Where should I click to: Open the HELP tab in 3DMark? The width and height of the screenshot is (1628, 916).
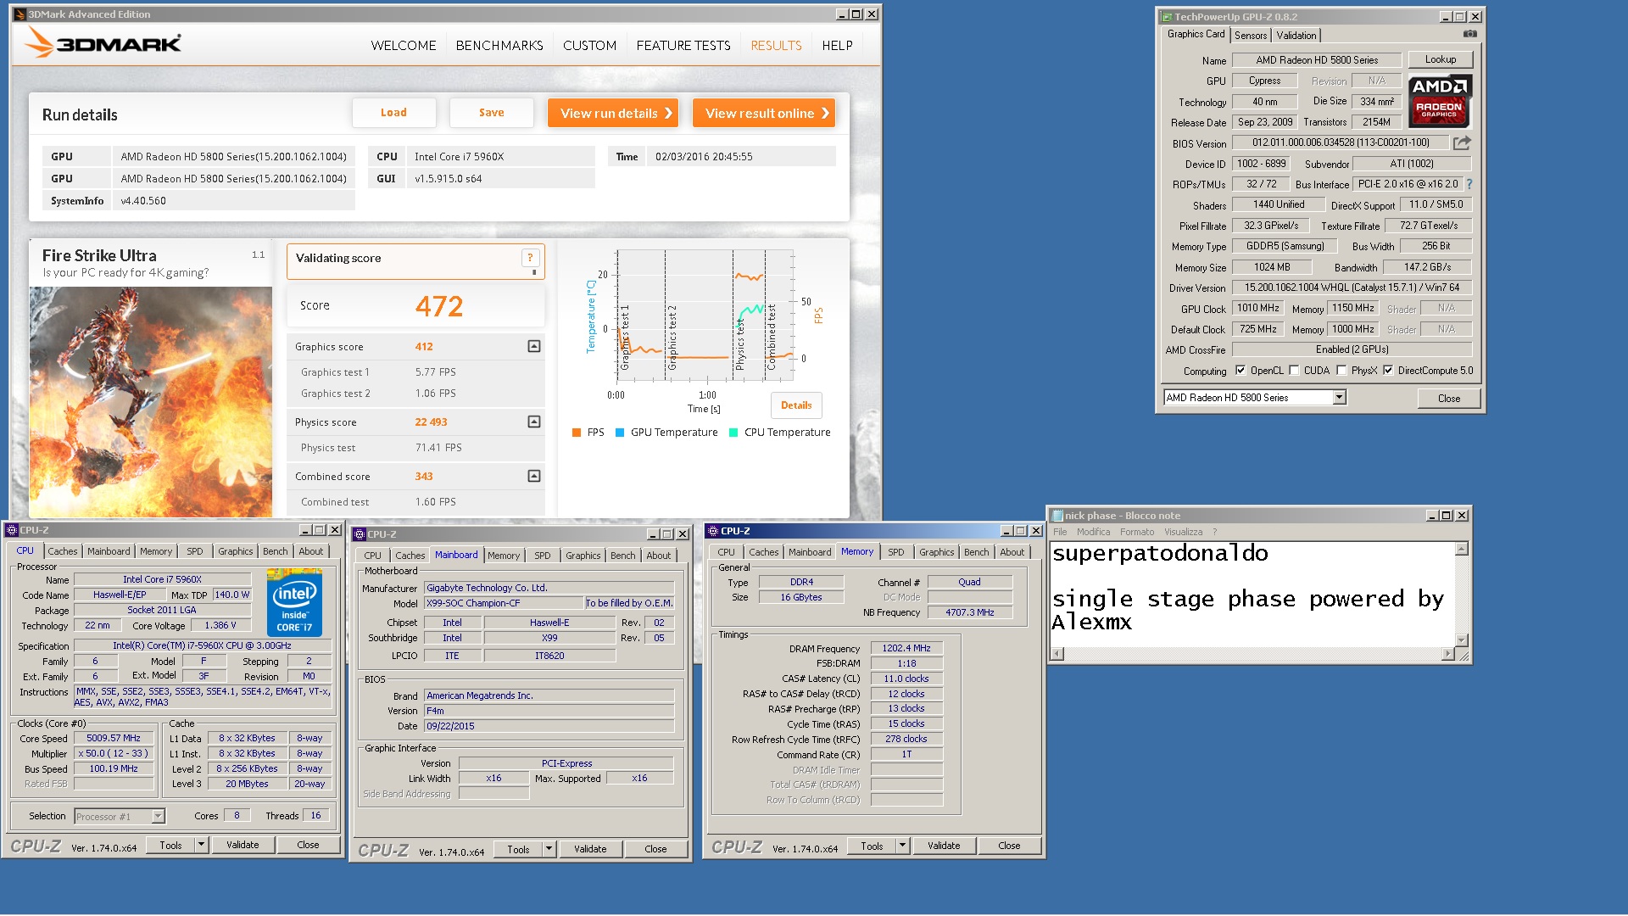(x=837, y=46)
